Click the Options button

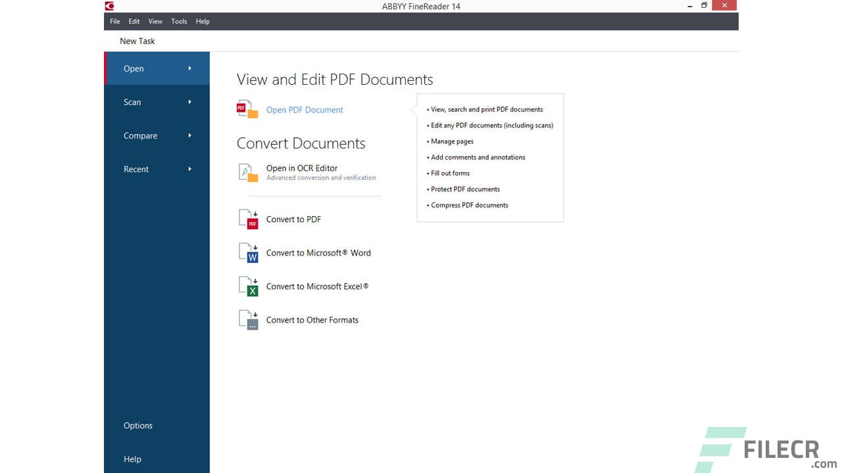pyautogui.click(x=137, y=425)
